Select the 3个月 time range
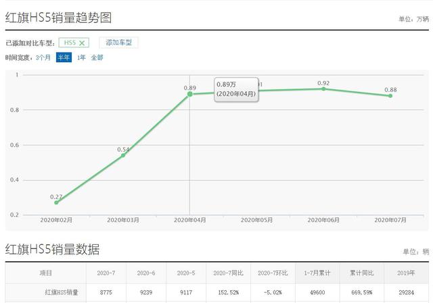433x303 pixels. coord(43,57)
